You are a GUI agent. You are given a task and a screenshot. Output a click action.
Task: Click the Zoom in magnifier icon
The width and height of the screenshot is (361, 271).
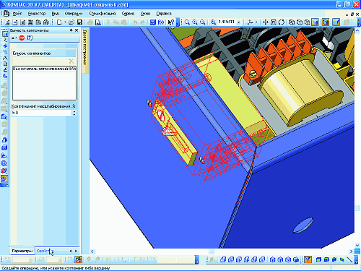tap(195, 22)
